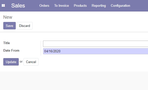
Task: Open the To Invoice menu
Action: [x=61, y=5]
